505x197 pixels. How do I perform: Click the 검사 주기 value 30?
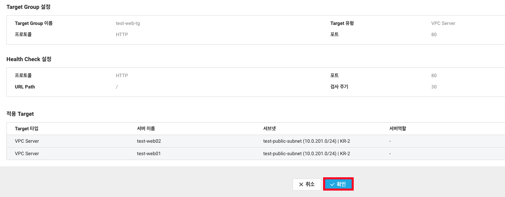434,87
